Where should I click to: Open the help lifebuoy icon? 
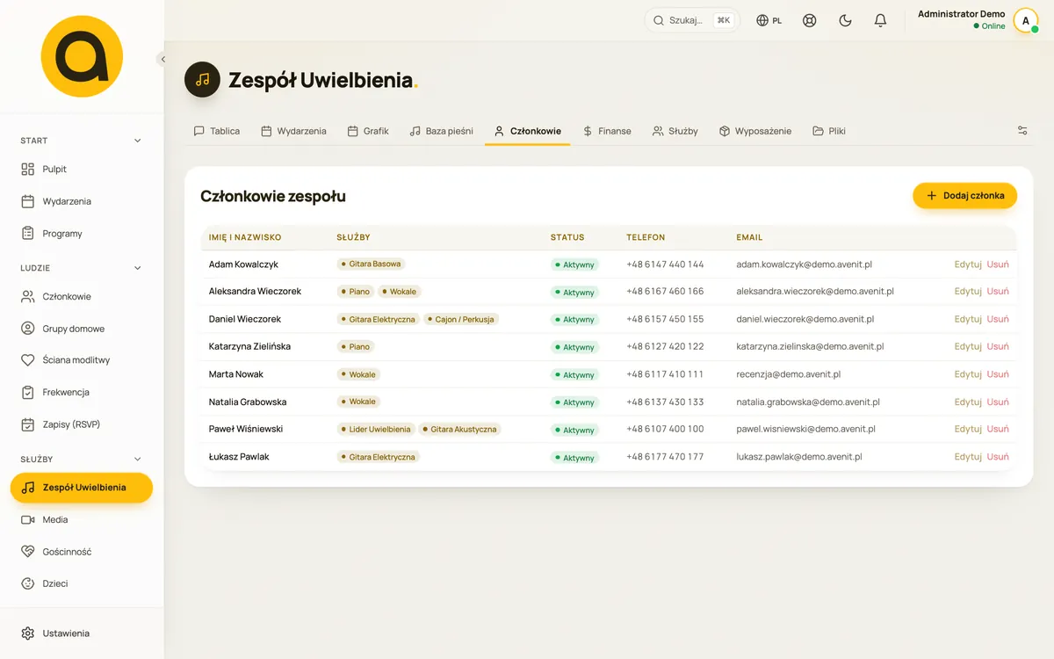pyautogui.click(x=810, y=20)
